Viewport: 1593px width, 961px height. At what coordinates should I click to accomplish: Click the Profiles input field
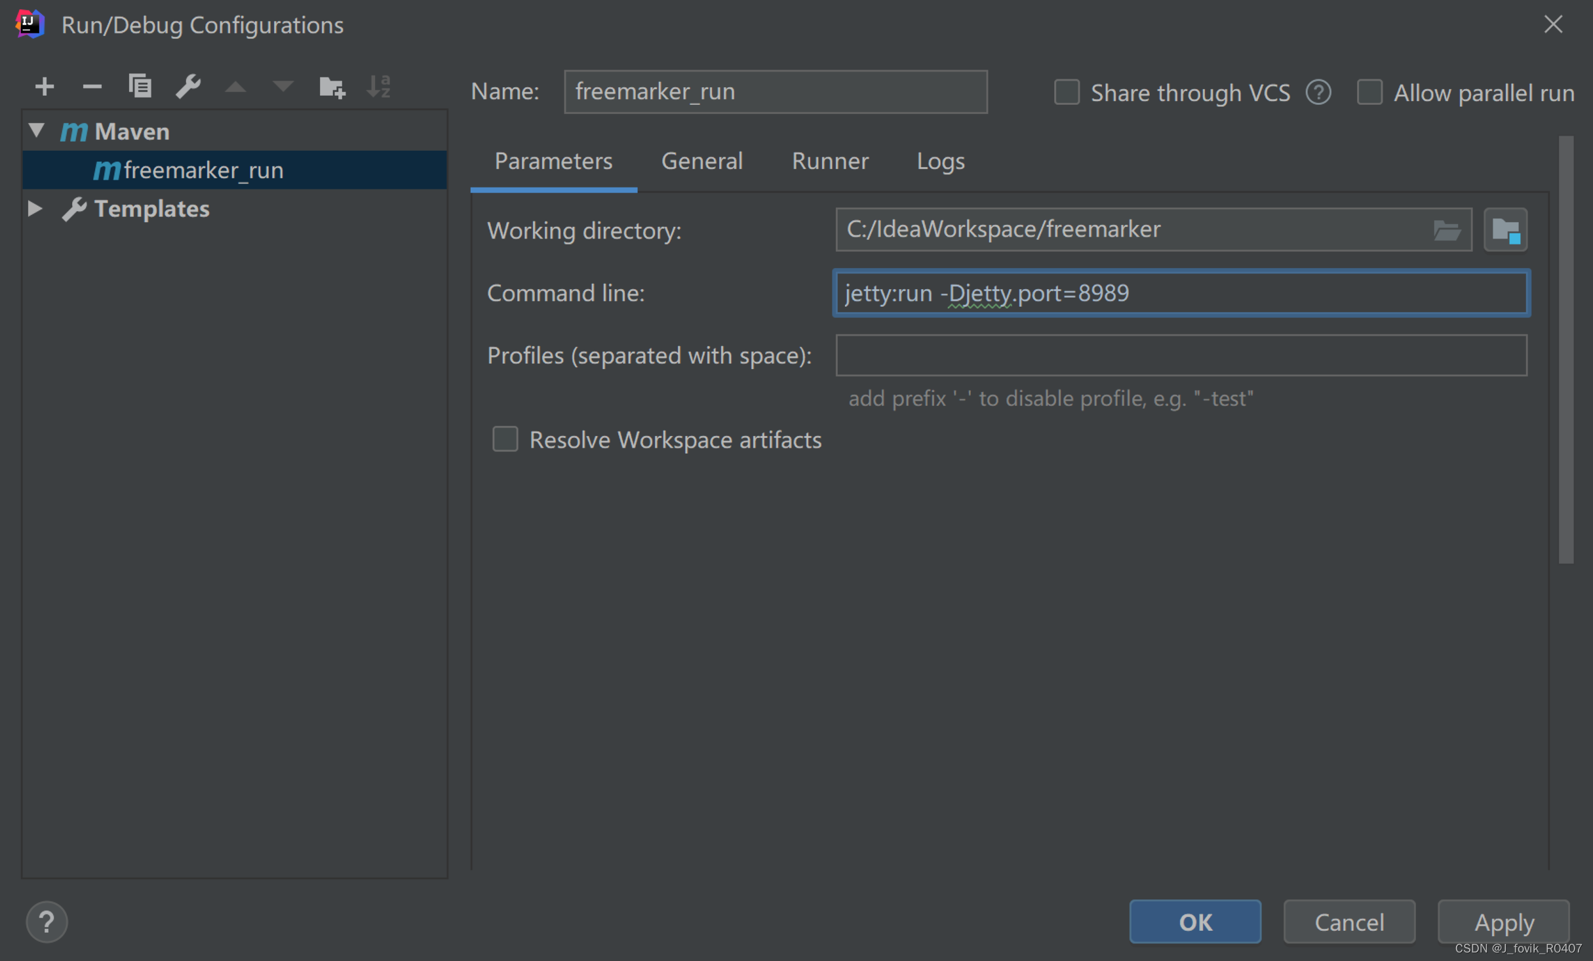click(1181, 355)
